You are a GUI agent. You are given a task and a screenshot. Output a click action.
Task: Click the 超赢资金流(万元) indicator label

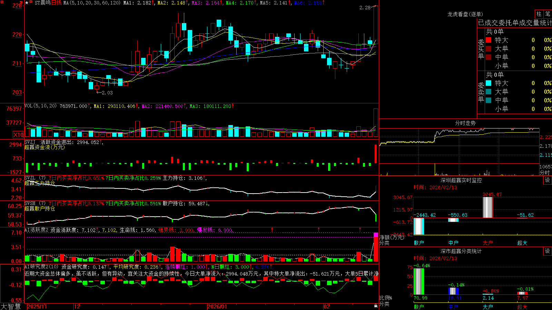(x=45, y=147)
